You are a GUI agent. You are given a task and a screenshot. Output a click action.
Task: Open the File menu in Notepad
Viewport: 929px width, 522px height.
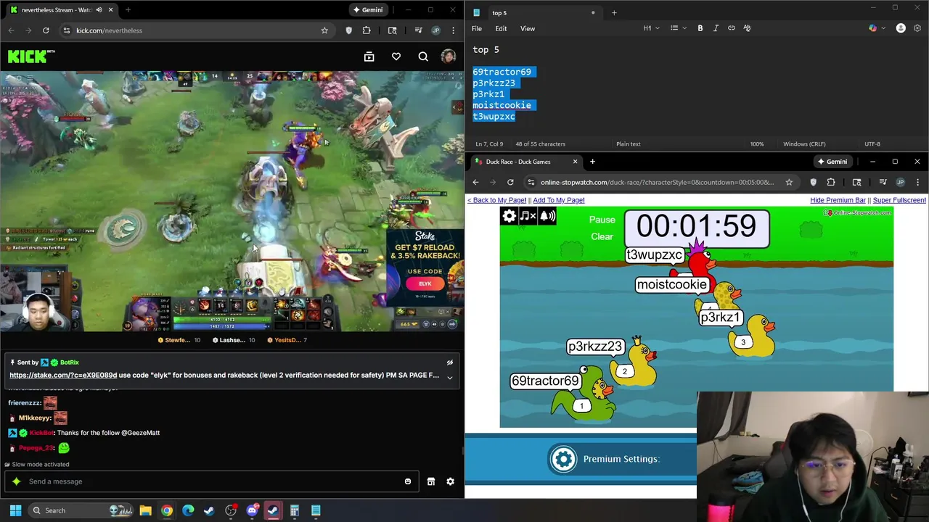pos(477,28)
